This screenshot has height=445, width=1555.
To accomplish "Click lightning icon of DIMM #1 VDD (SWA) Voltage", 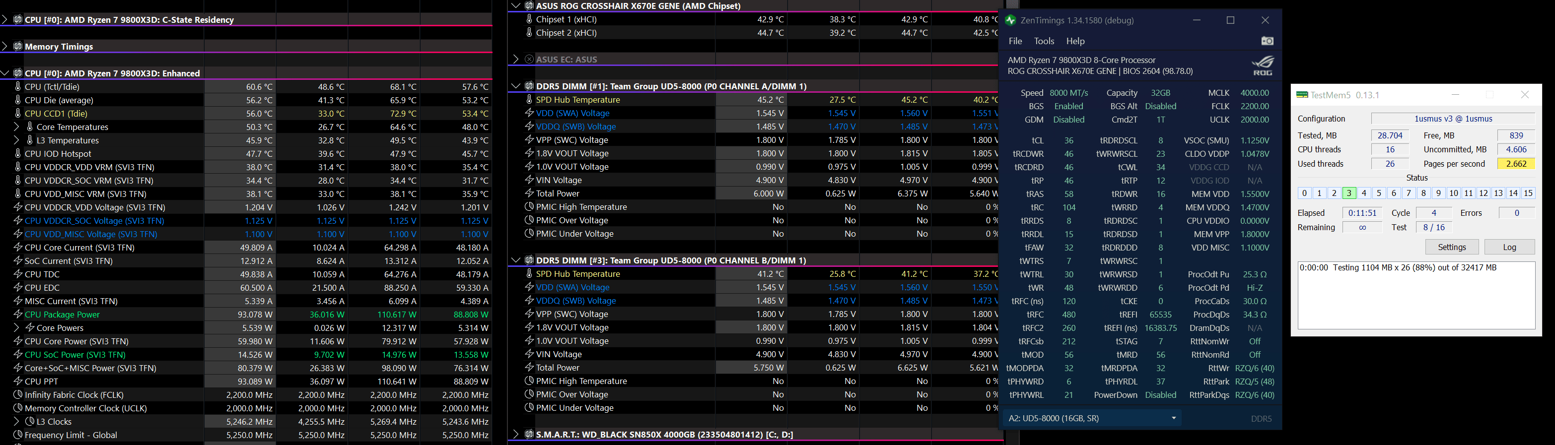I will pos(529,113).
